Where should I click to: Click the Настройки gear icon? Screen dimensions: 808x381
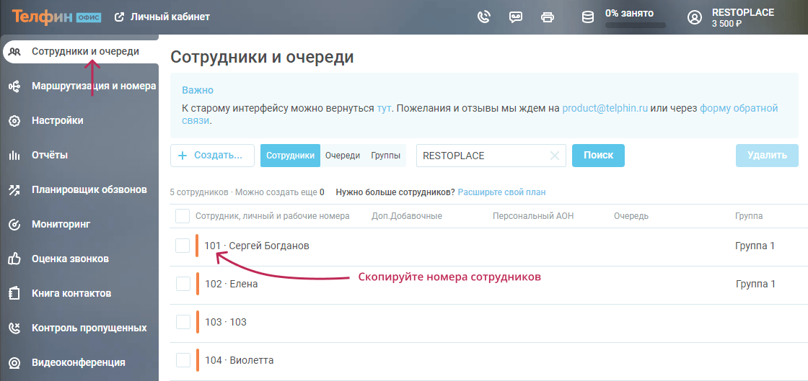14,121
